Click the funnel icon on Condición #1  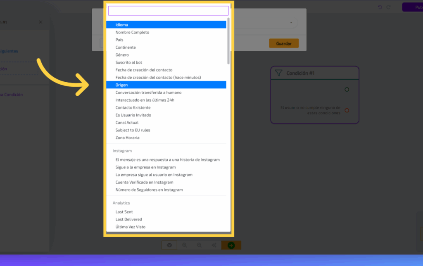click(279, 73)
